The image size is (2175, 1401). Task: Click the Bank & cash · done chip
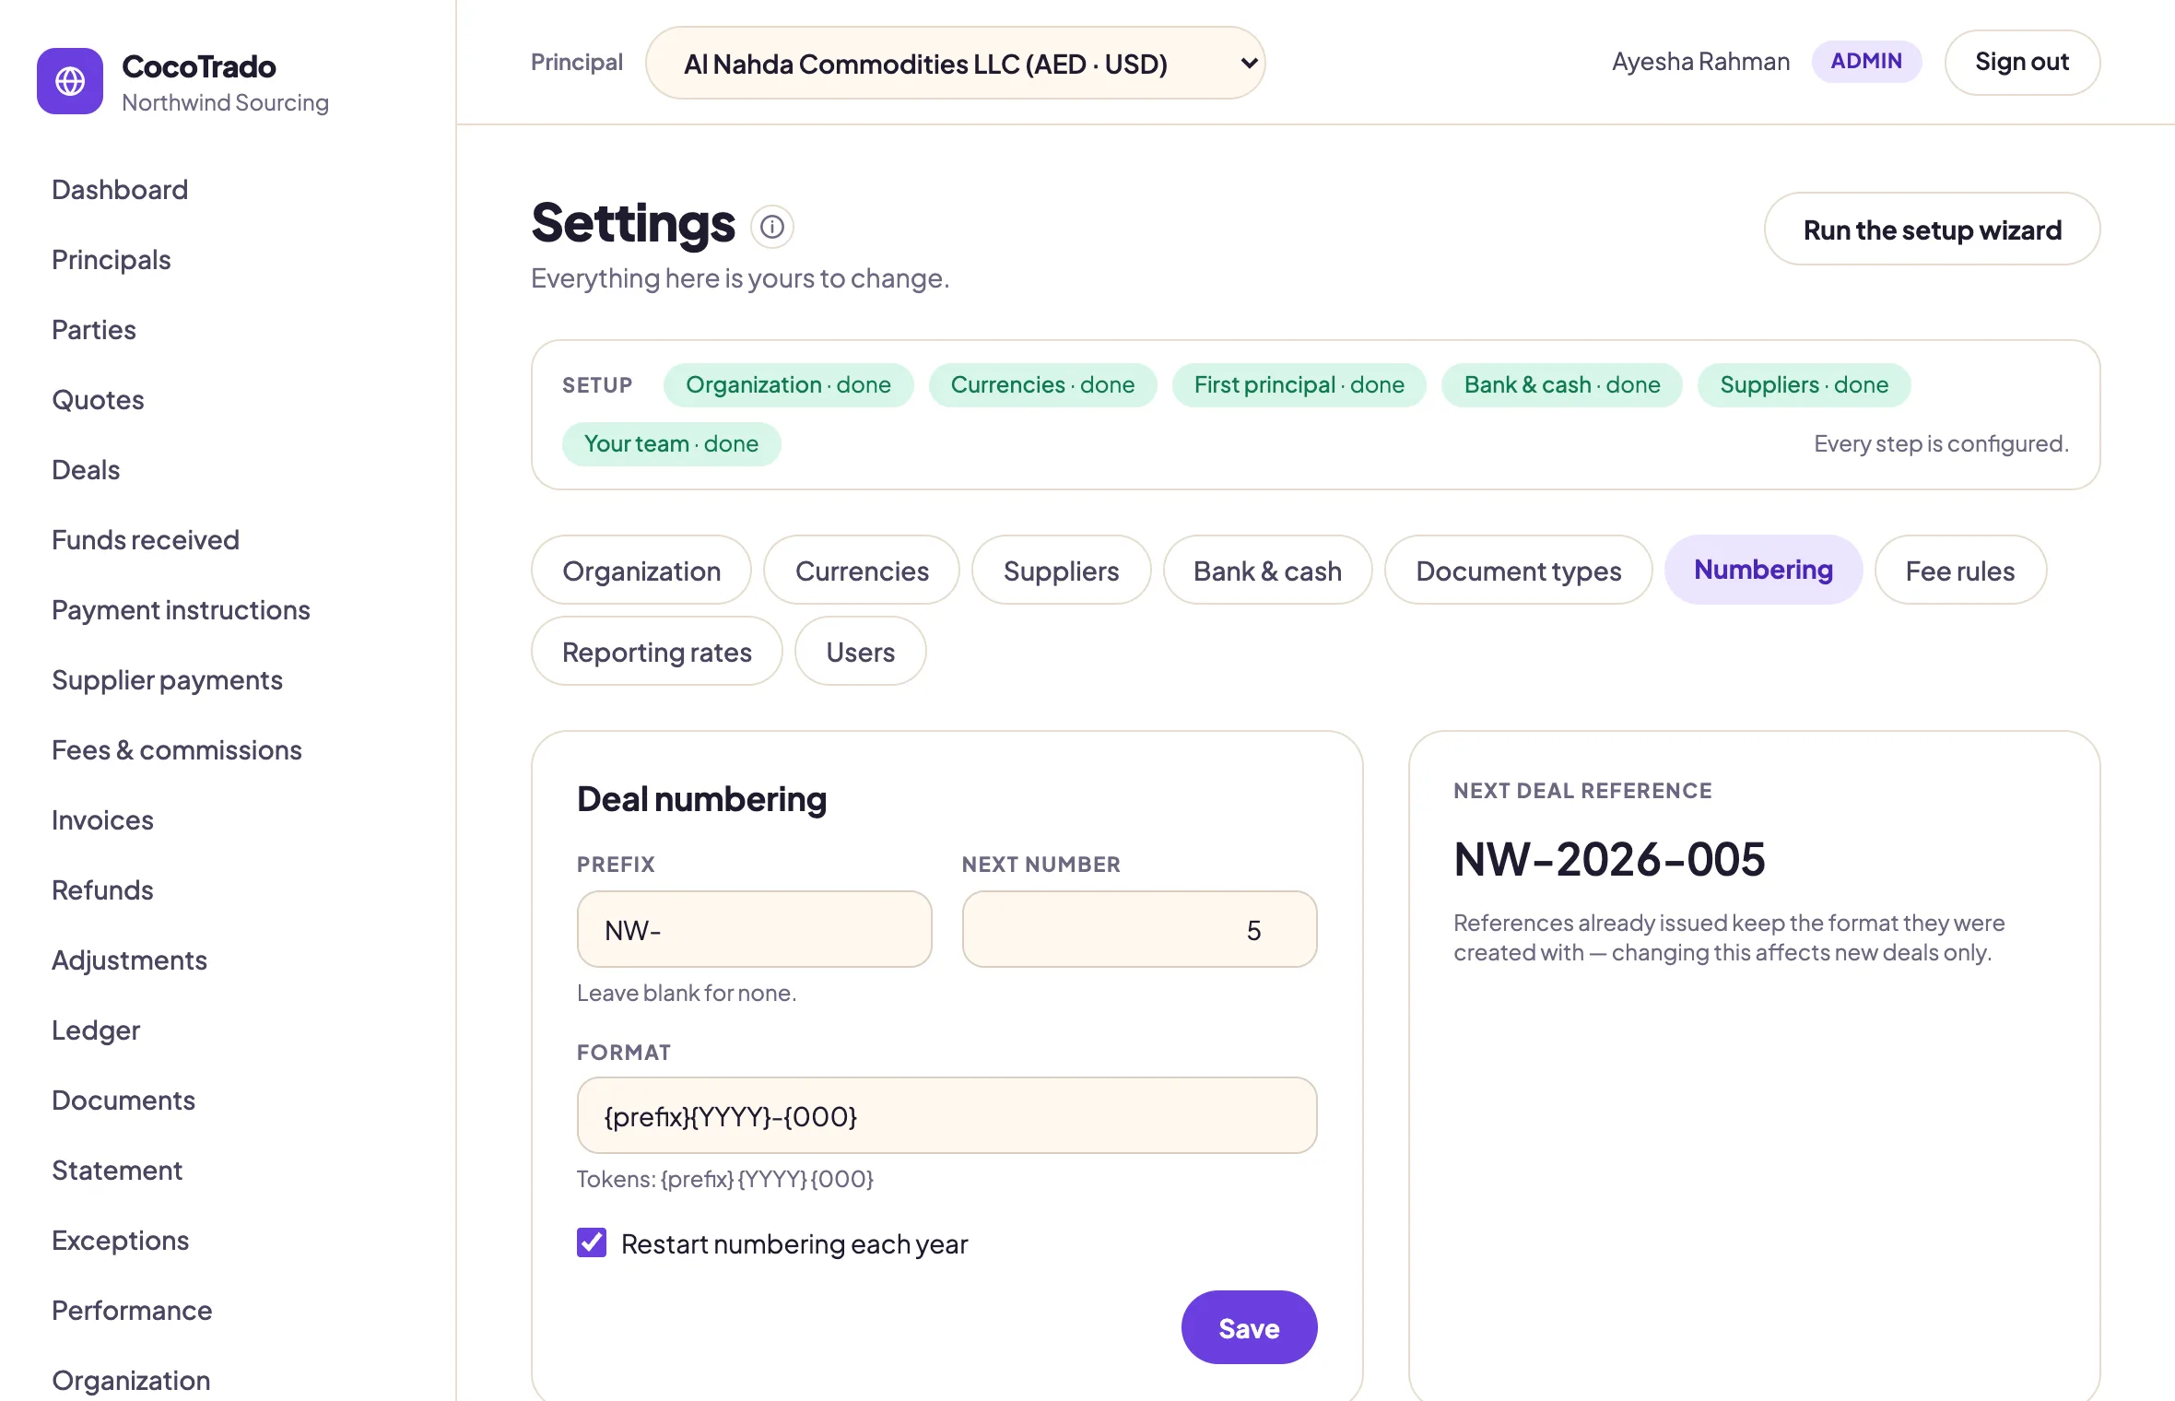1561,384
